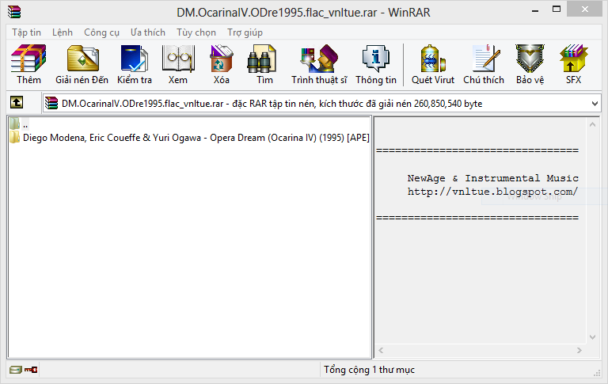Click the key password icon in status bar
Screen dimensions: 608x384
[31, 370]
